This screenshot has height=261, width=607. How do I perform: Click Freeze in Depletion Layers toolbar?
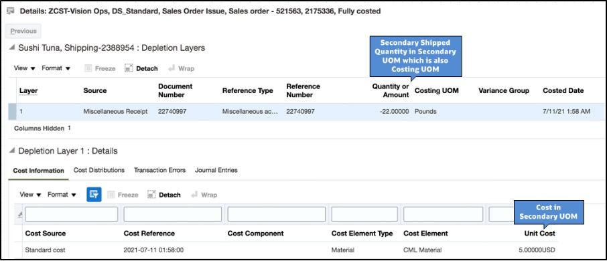pos(100,68)
